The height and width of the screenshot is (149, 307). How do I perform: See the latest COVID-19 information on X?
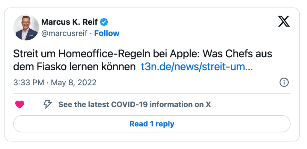point(134,105)
